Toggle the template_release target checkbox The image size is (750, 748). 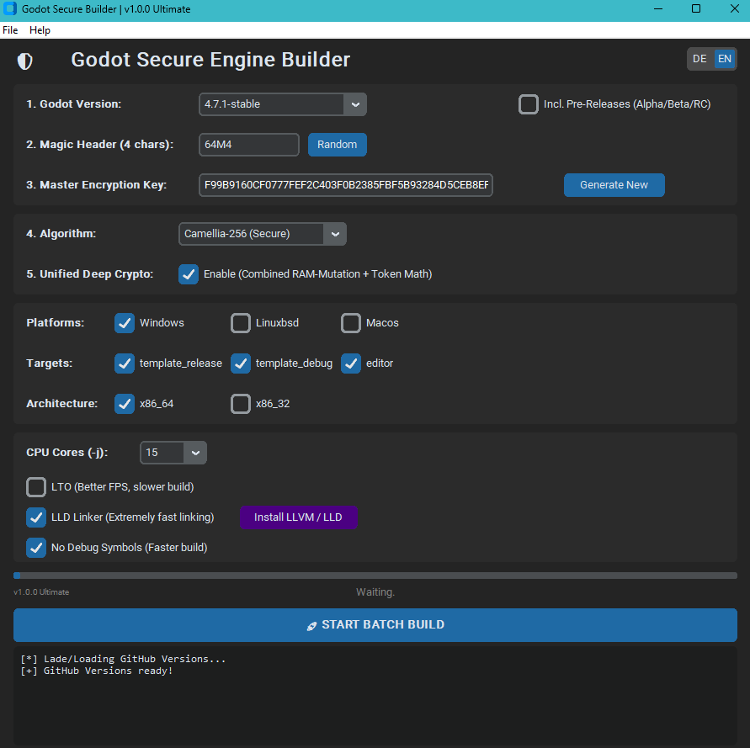click(125, 363)
